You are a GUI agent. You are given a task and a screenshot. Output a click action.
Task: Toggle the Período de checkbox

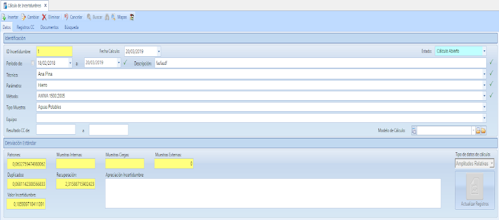tap(32, 63)
